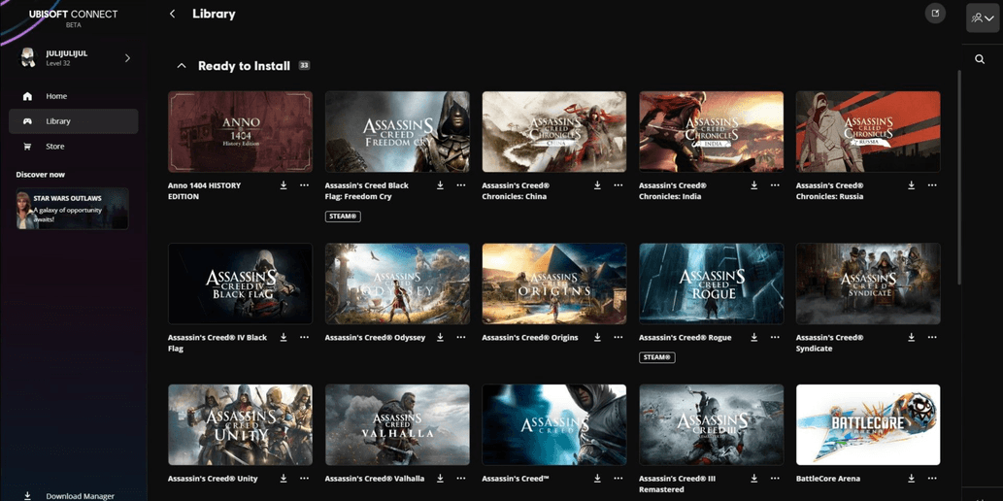This screenshot has width=1003, height=501.
Task: Open more options for AC III Remastered
Action: pyautogui.click(x=775, y=478)
